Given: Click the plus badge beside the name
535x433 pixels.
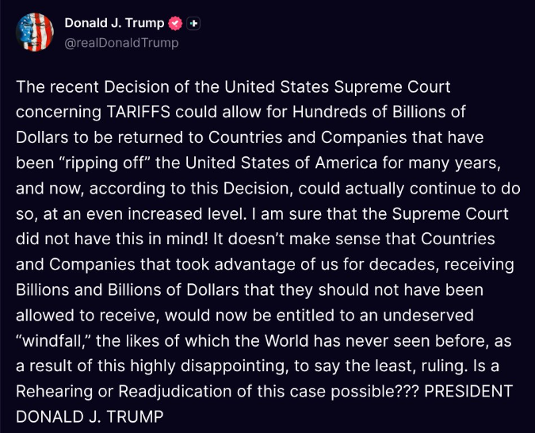Looking at the screenshot, I should pyautogui.click(x=193, y=24).
